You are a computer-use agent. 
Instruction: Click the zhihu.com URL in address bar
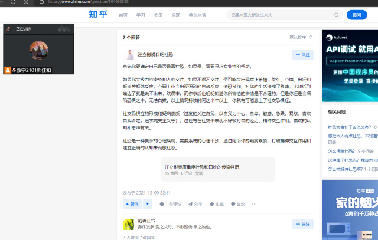pyautogui.click(x=88, y=2)
